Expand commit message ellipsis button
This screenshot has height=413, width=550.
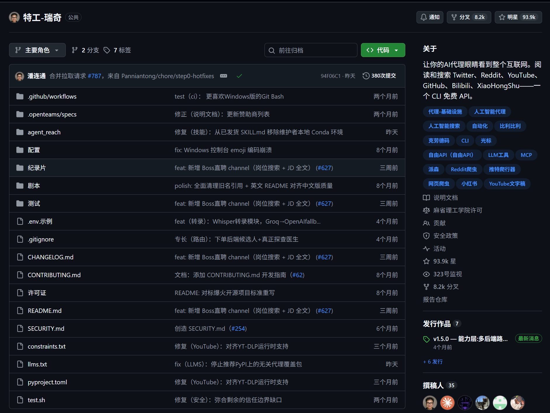point(224,76)
